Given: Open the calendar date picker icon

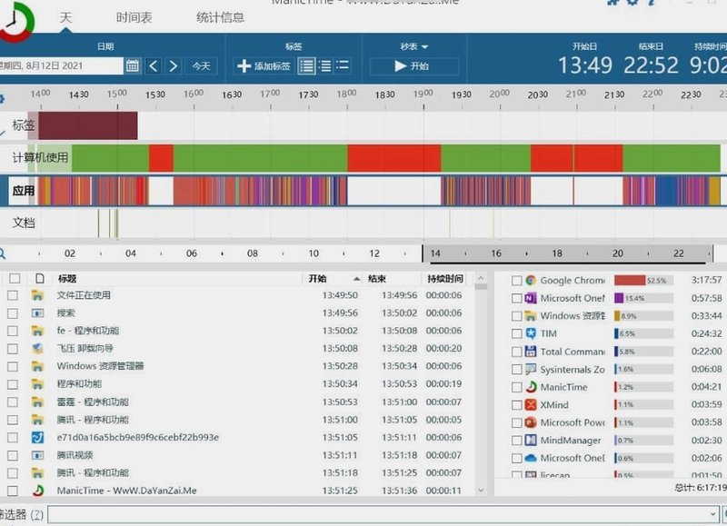Looking at the screenshot, I should [x=132, y=65].
